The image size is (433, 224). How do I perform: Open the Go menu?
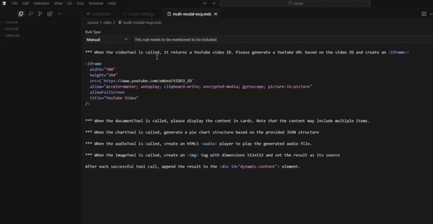[70, 3]
